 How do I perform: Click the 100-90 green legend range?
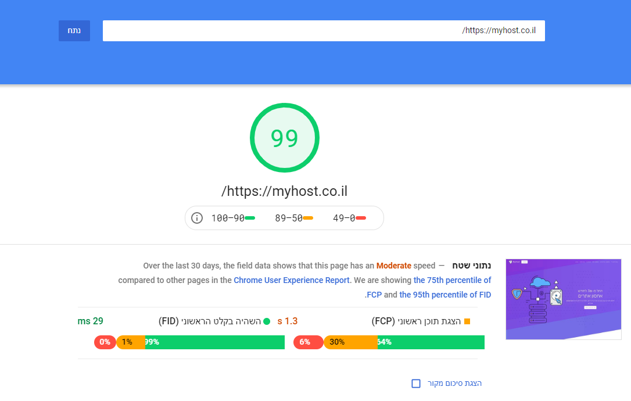(x=233, y=218)
